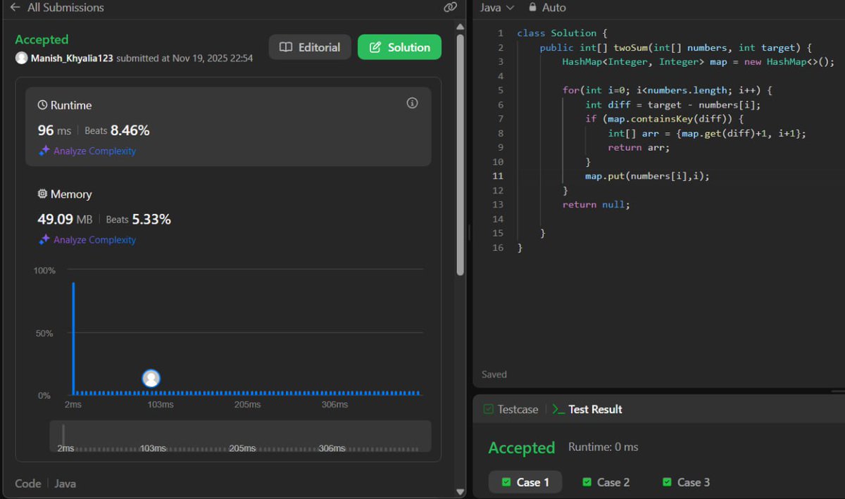Open Manish_Khyalia123 profile avatar

(22, 58)
